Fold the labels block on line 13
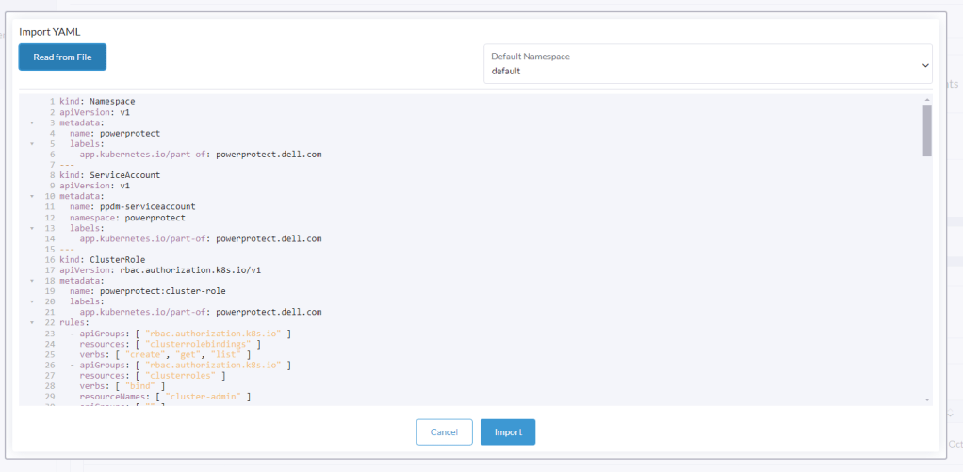963x472 pixels. tap(32, 228)
